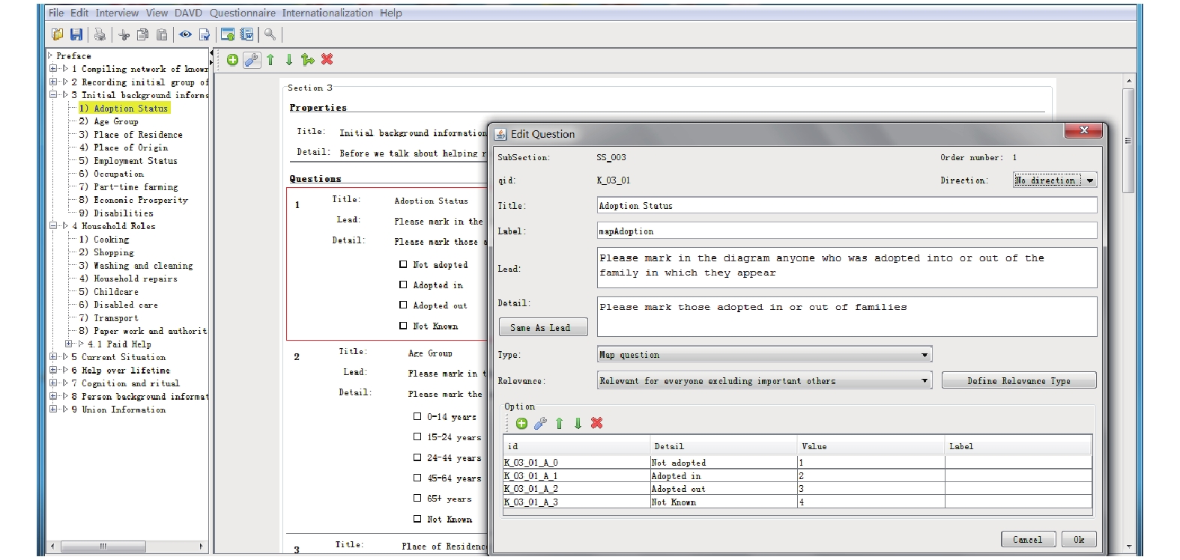The width and height of the screenshot is (1180, 560).
Task: Check the 'Adopted out' checkbox
Action: (403, 305)
